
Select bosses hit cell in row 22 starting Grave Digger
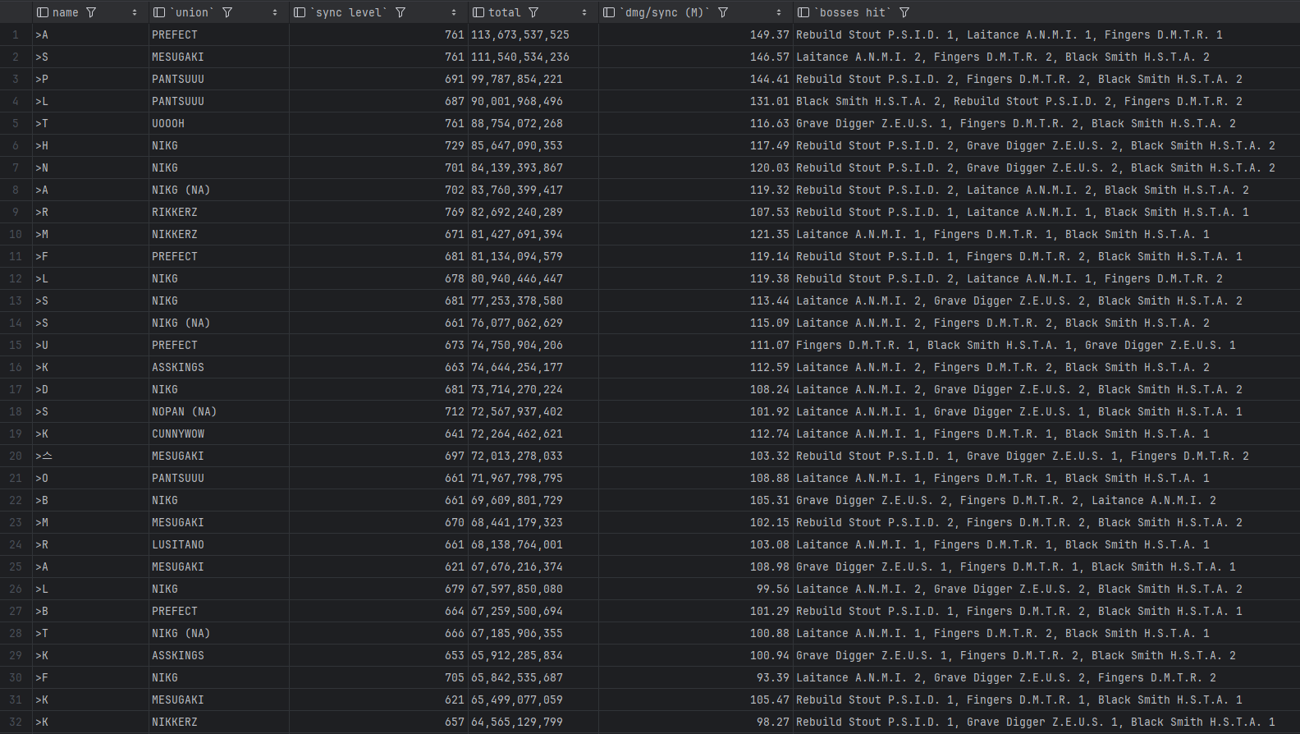[1046, 500]
